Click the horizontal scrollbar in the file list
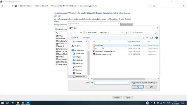Viewport: 187px width, 105px height. tap(119, 79)
